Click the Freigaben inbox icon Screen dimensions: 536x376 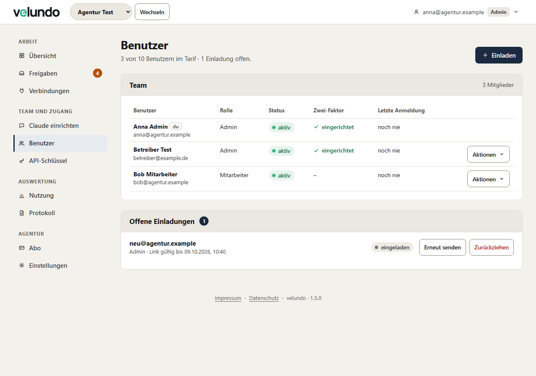pos(22,74)
